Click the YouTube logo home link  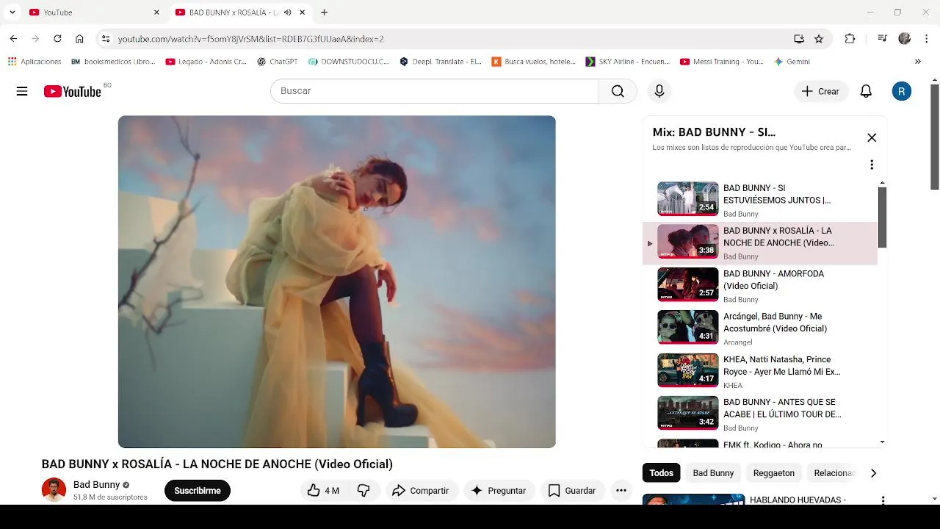[72, 91]
